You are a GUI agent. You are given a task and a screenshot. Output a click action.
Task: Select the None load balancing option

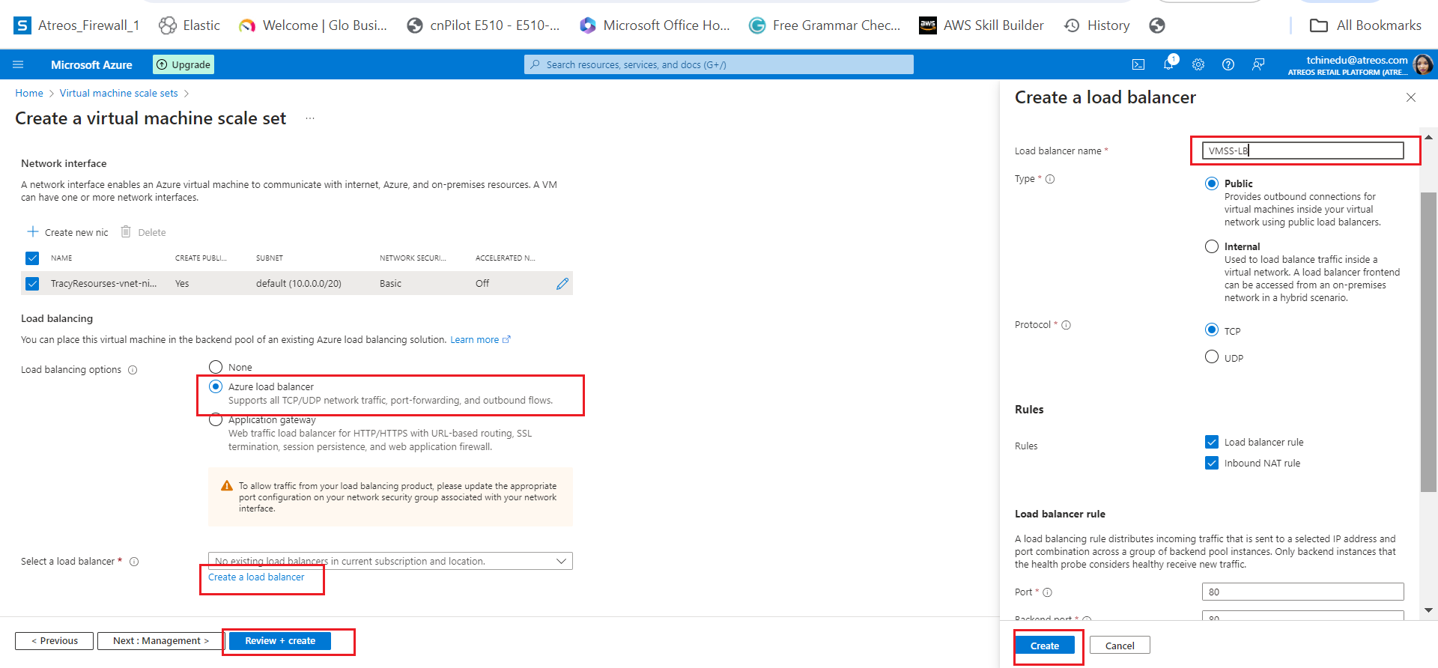coord(216,367)
